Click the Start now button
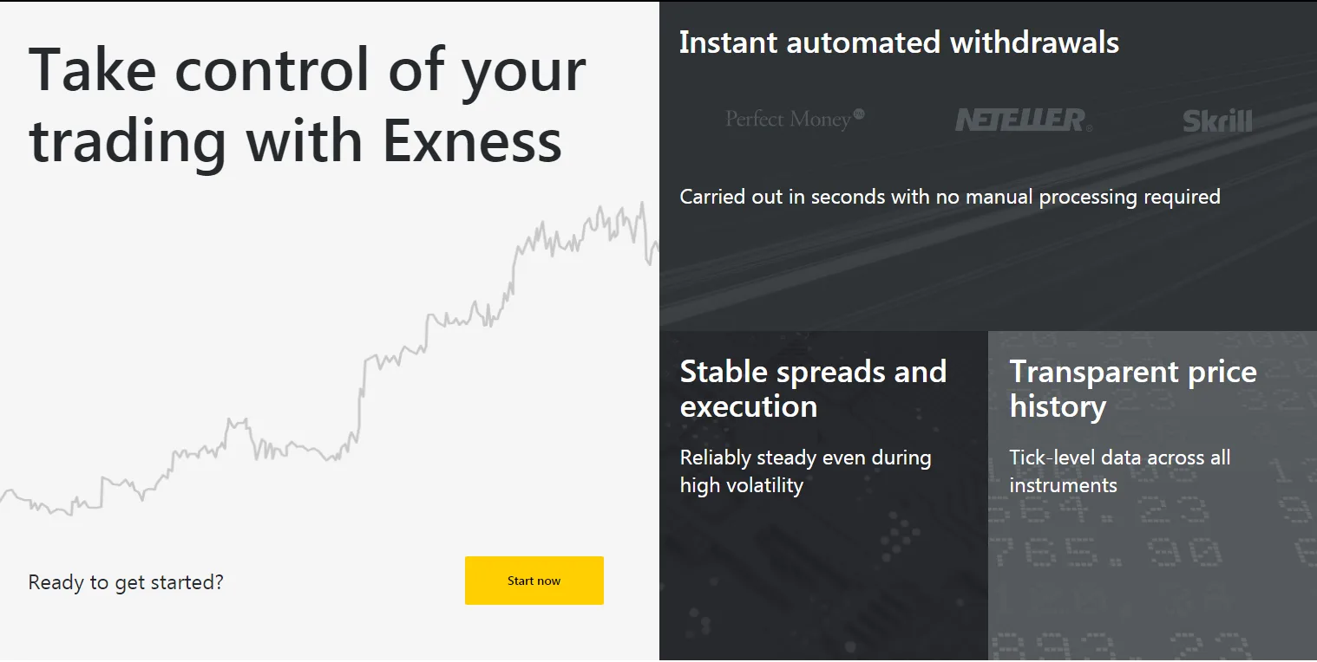Viewport: 1317px width, 662px height. (x=534, y=581)
